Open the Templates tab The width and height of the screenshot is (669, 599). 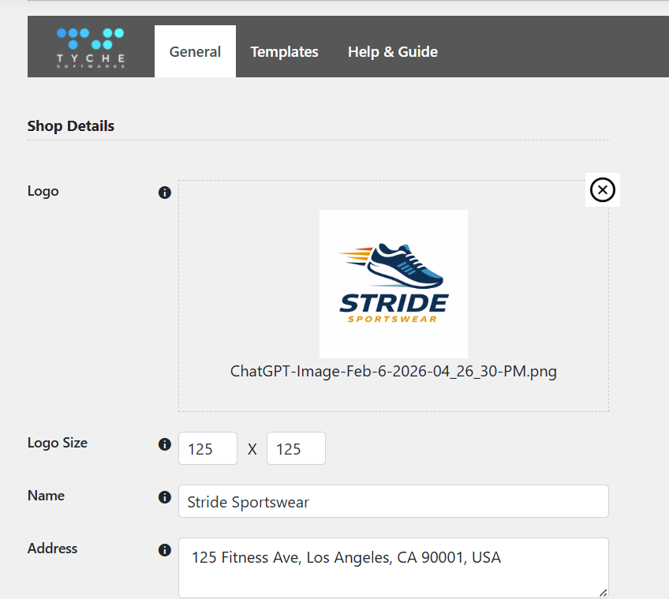284,52
